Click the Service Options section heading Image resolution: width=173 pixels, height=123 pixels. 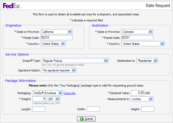17,54
